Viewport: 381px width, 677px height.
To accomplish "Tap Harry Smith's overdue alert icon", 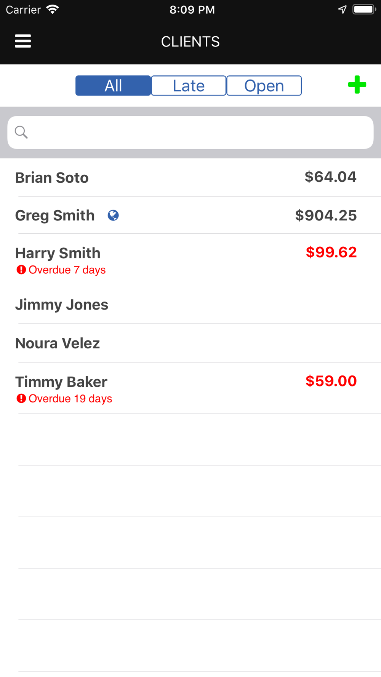I will [21, 270].
